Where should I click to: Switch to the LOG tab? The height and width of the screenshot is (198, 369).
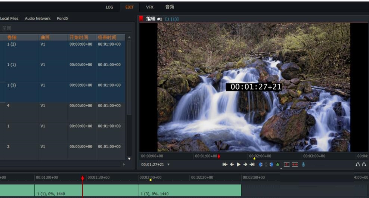click(x=109, y=7)
